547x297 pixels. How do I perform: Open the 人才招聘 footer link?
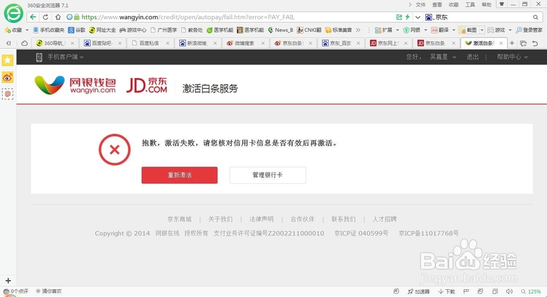(x=385, y=219)
